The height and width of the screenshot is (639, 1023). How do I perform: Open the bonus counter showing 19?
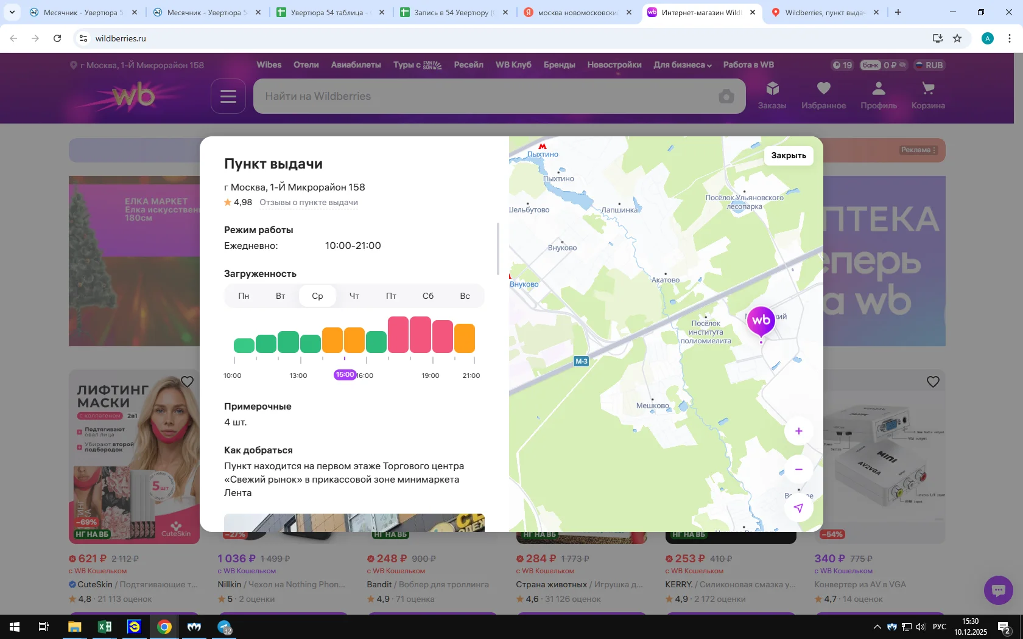click(843, 65)
